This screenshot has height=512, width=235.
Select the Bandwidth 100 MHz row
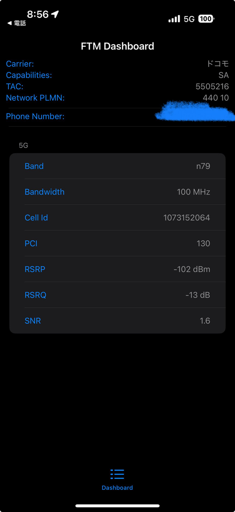117,192
